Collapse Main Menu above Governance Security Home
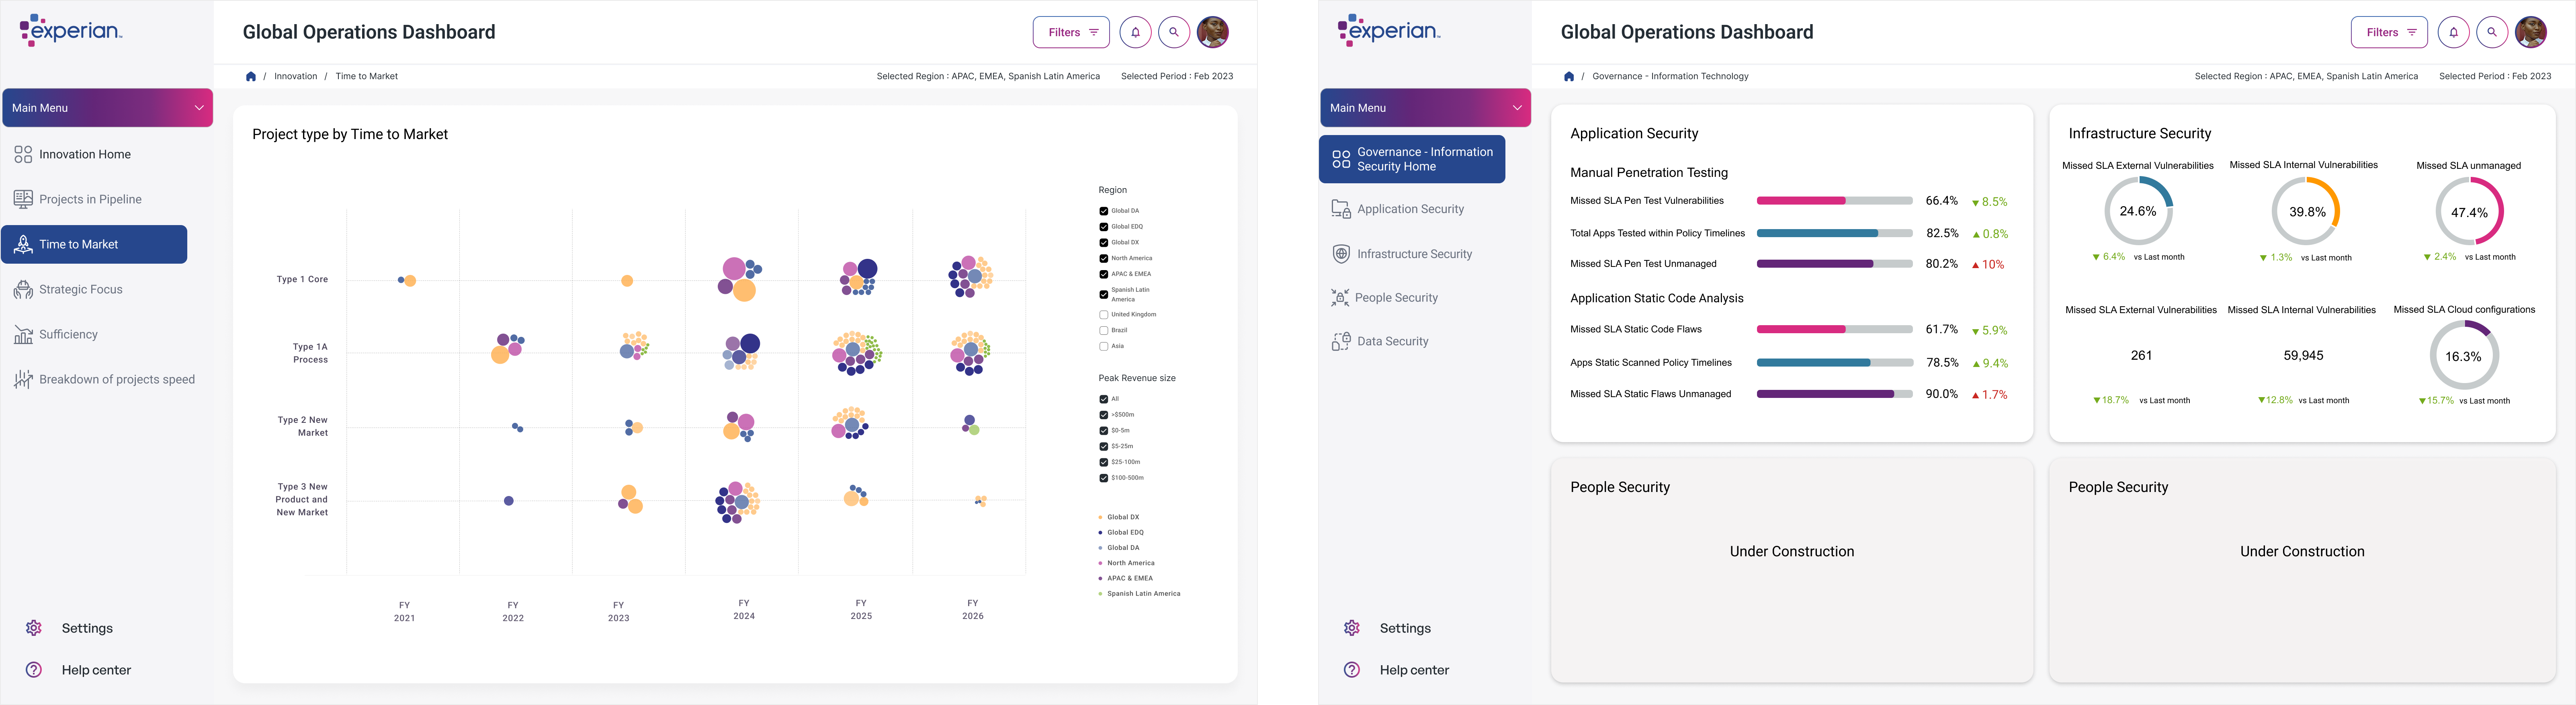The image size is (2576, 705). (x=1517, y=108)
